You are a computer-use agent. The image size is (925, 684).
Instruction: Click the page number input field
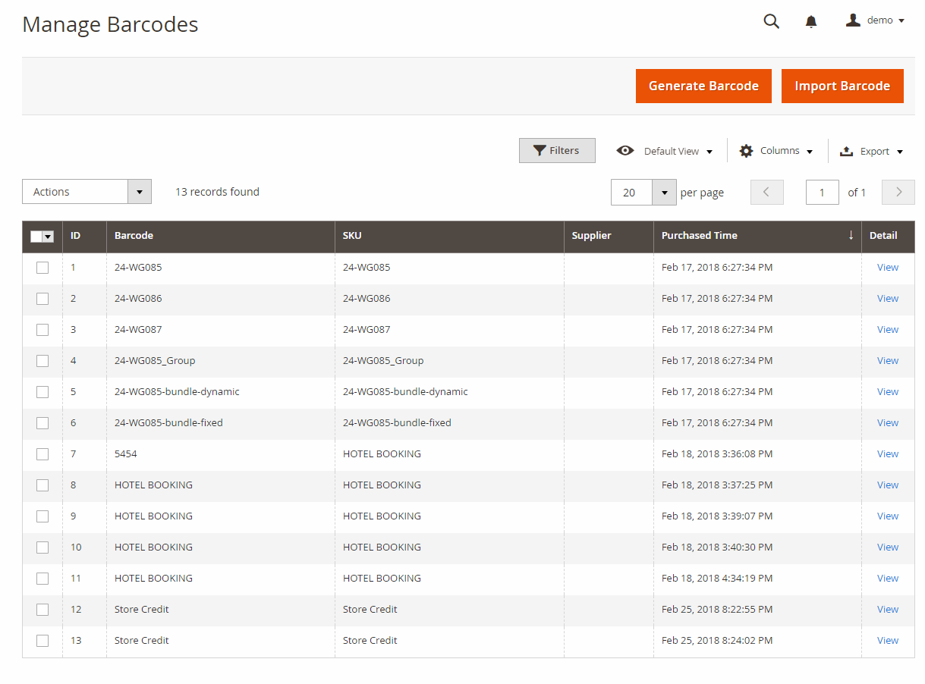click(x=822, y=193)
